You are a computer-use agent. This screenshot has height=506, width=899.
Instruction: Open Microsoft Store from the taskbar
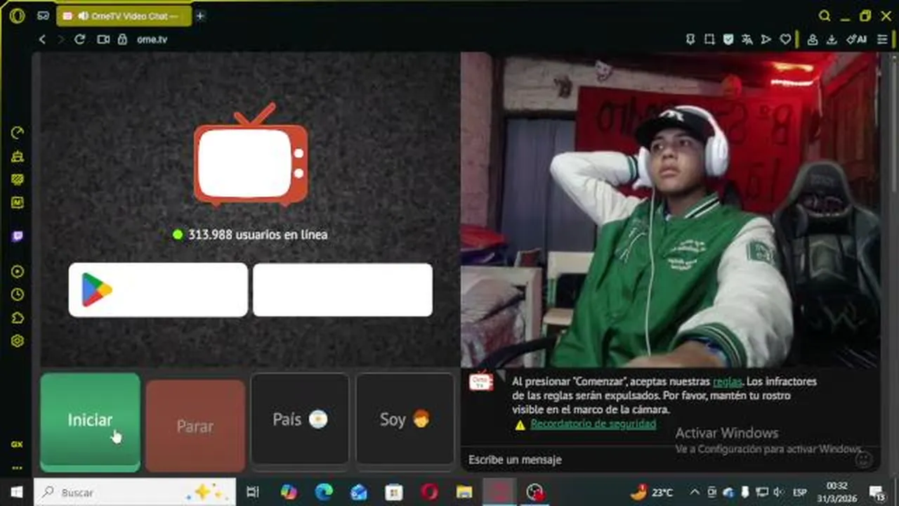point(394,492)
